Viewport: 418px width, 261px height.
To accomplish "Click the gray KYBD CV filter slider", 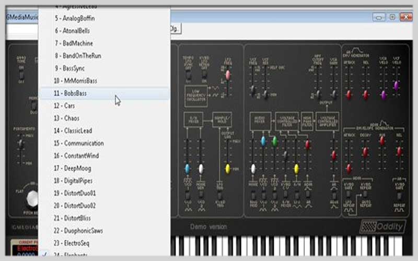I will (285, 155).
